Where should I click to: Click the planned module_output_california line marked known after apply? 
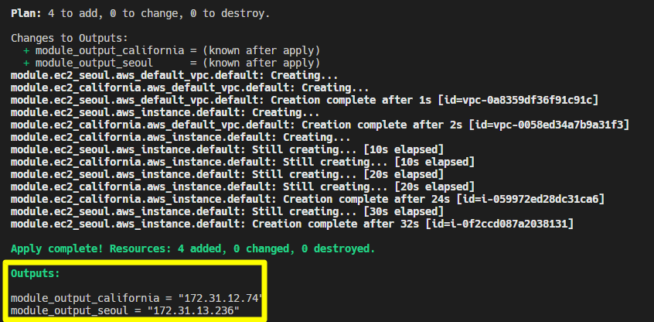tap(172, 50)
